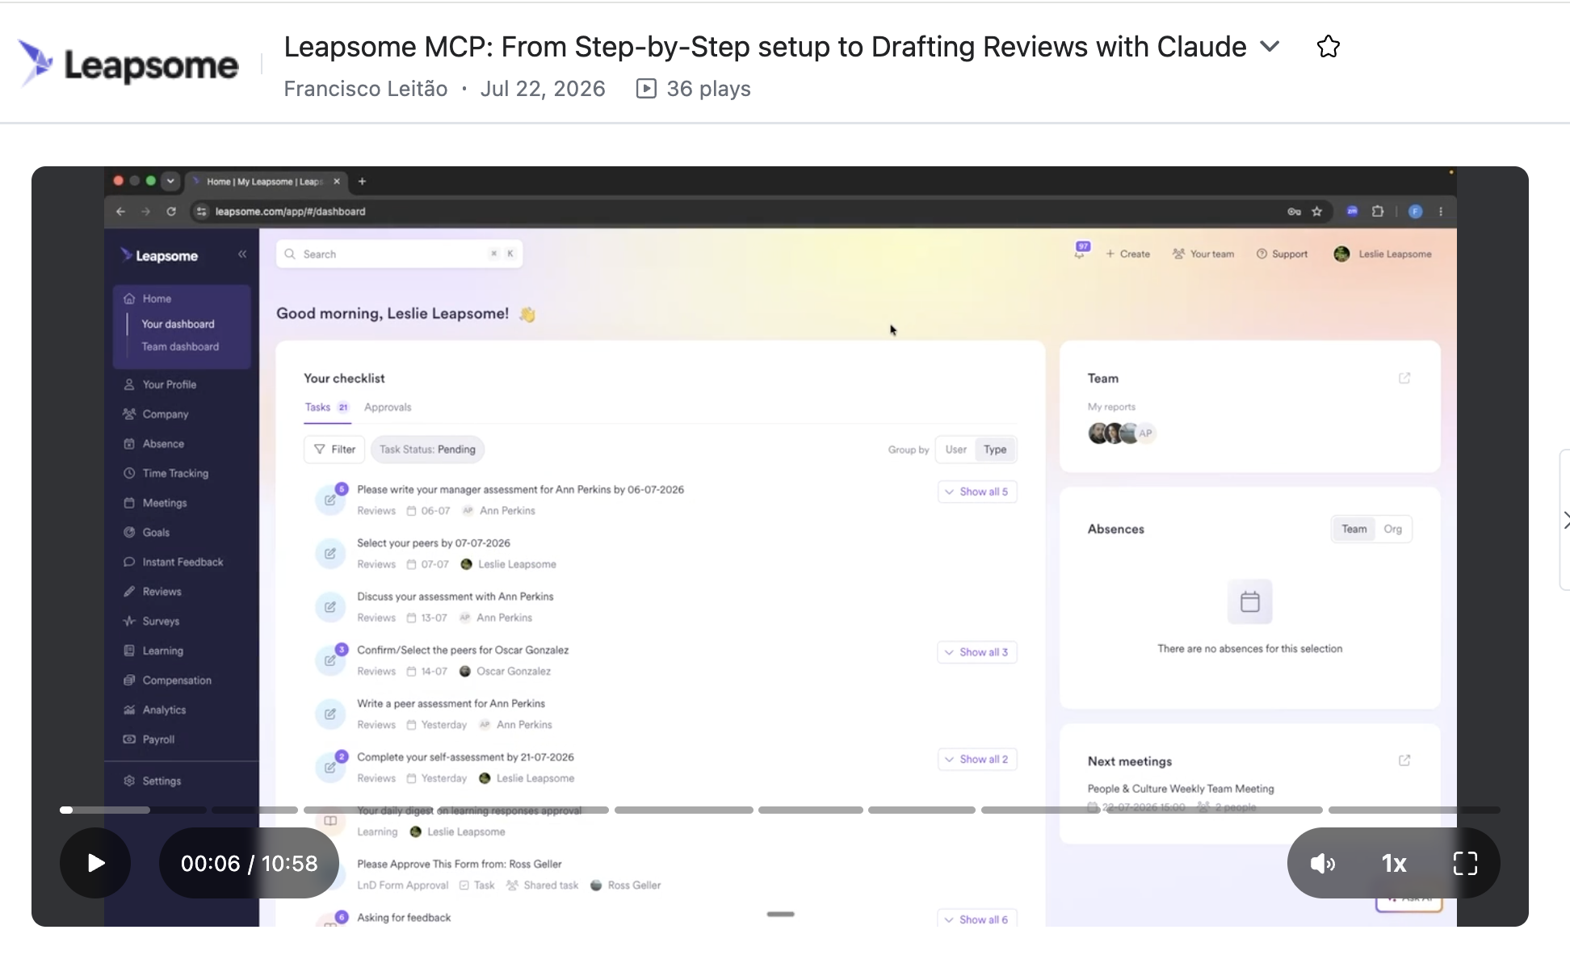This screenshot has height=959, width=1570.
Task: Select Your dashboard in sidebar
Action: 178,324
